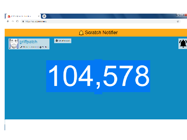Click the browser forward arrow
Viewport: 187px width, 140px height.
coord(12,21)
